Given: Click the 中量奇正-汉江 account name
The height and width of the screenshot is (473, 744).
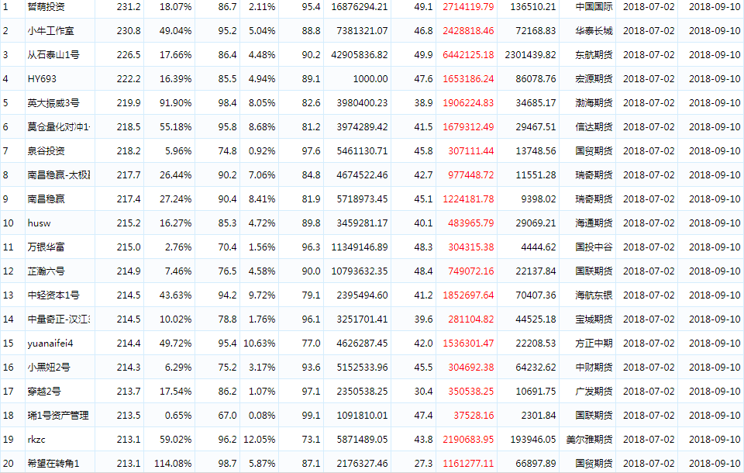Looking at the screenshot, I should [59, 319].
